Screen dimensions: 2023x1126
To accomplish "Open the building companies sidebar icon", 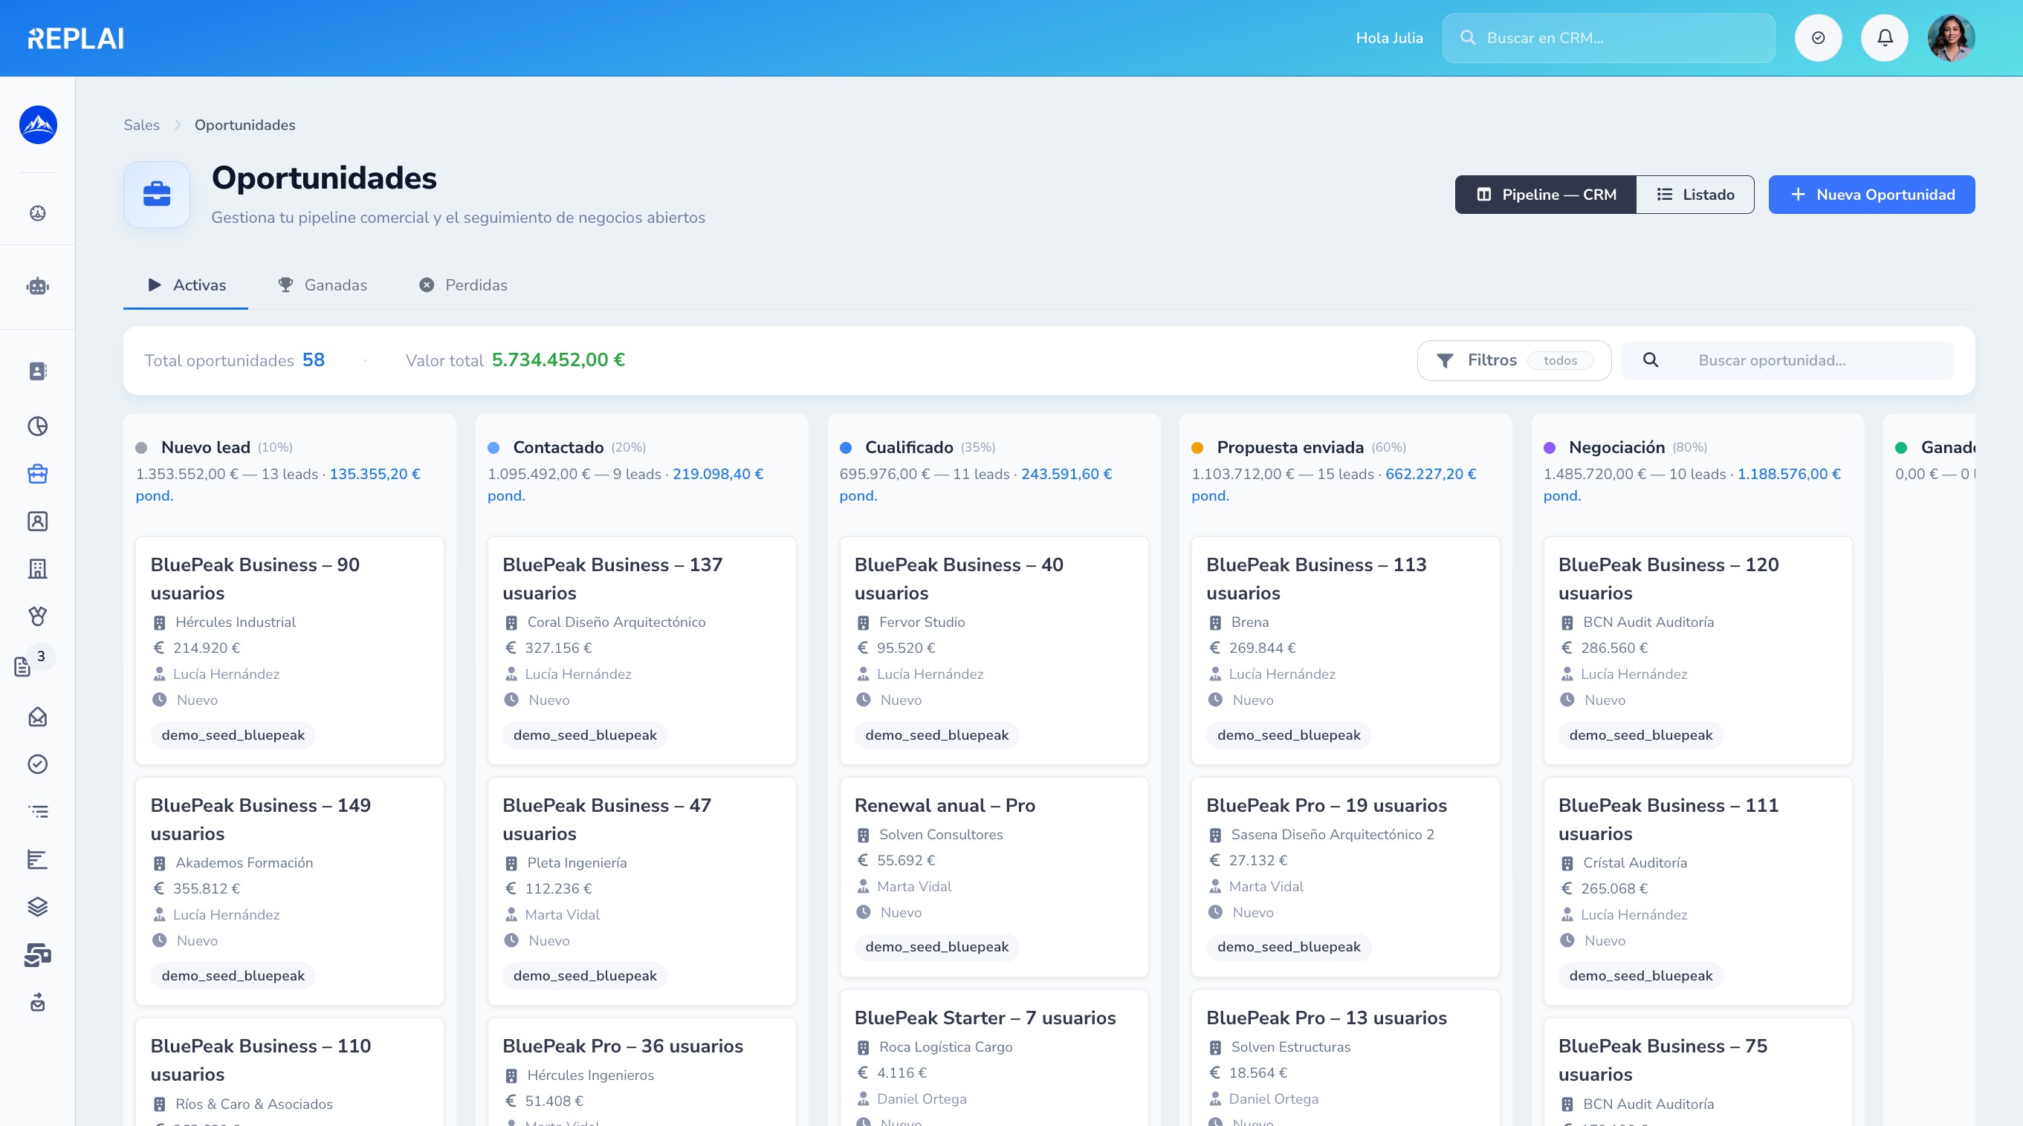I will coord(38,569).
